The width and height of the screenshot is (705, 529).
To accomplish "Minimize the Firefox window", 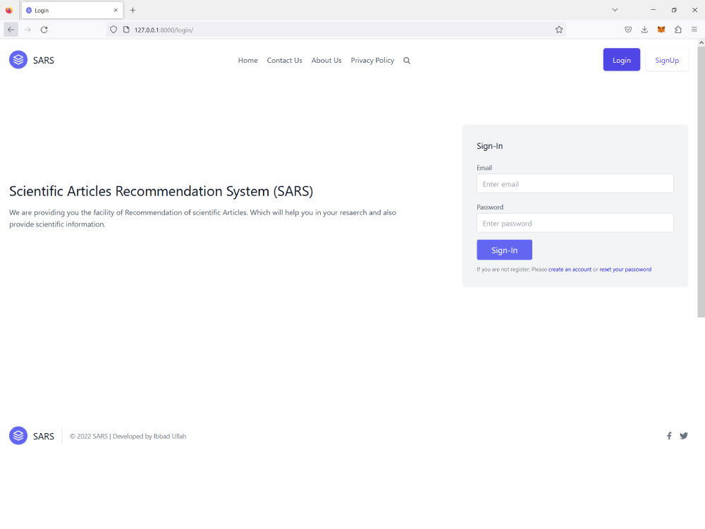I will pos(653,10).
